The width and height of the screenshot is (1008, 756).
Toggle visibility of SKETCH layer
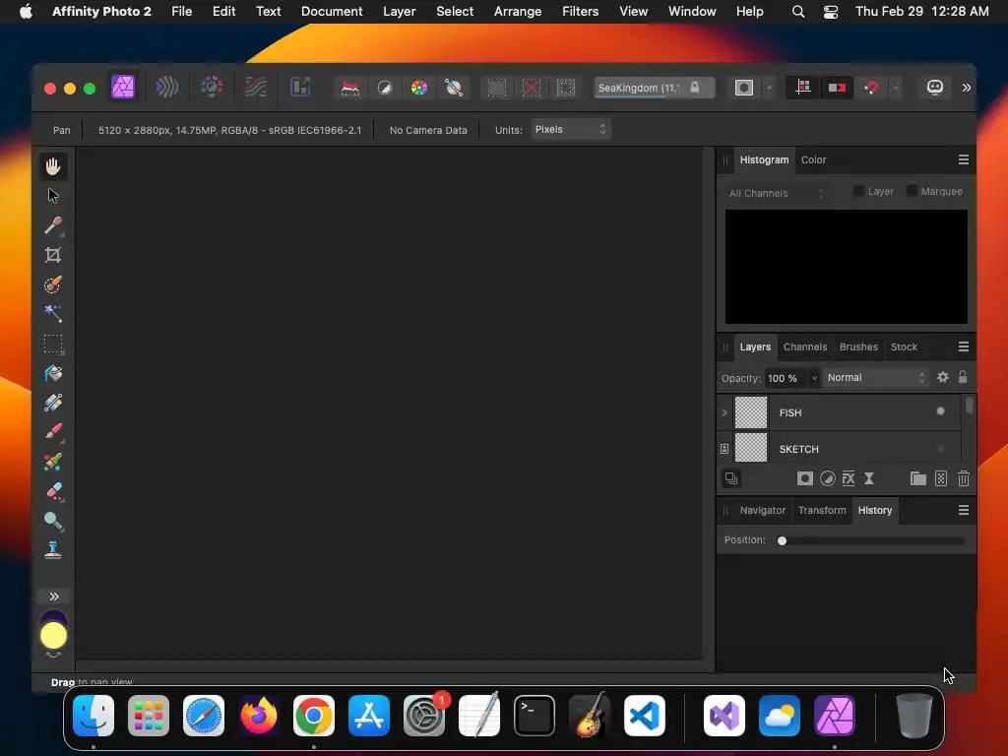click(940, 449)
